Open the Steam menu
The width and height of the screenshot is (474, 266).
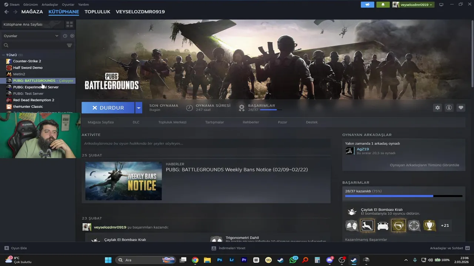click(x=12, y=4)
